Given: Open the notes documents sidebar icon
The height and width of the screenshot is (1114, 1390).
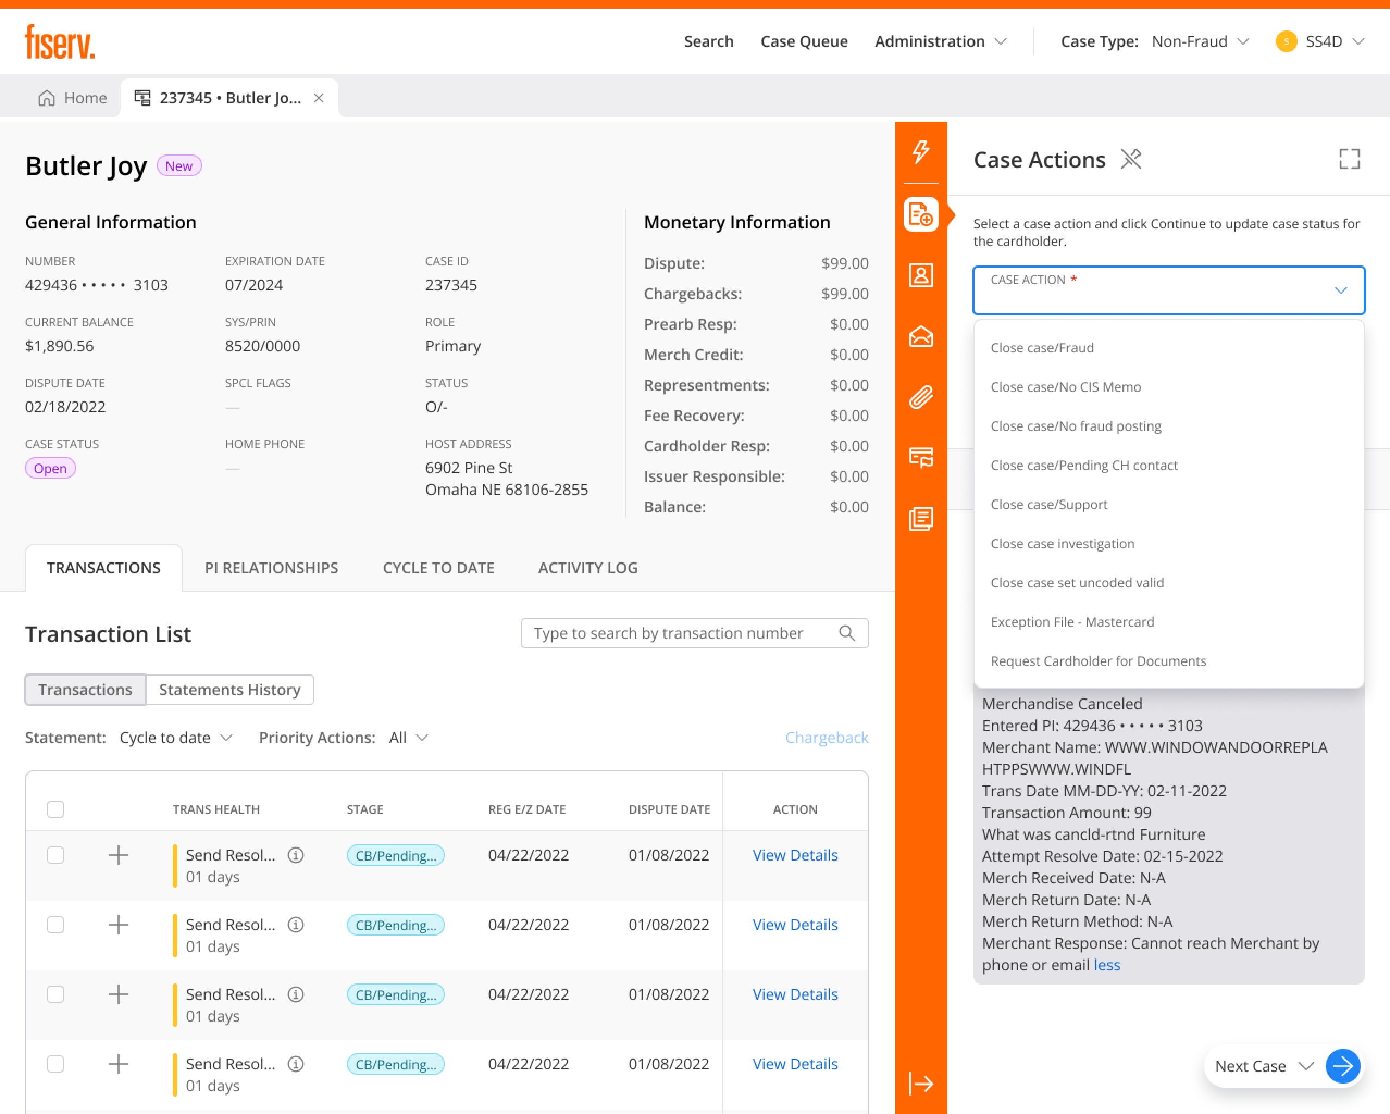Looking at the screenshot, I should tap(921, 518).
